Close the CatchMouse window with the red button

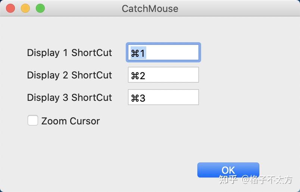point(10,9)
